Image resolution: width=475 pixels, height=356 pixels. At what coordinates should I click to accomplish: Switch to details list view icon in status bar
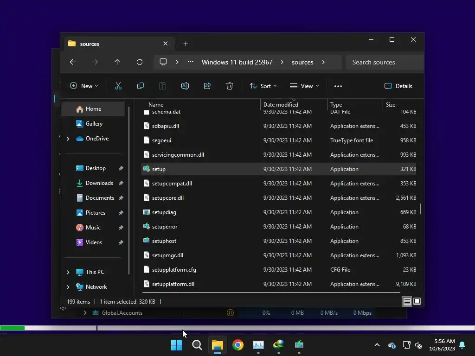pos(407,301)
